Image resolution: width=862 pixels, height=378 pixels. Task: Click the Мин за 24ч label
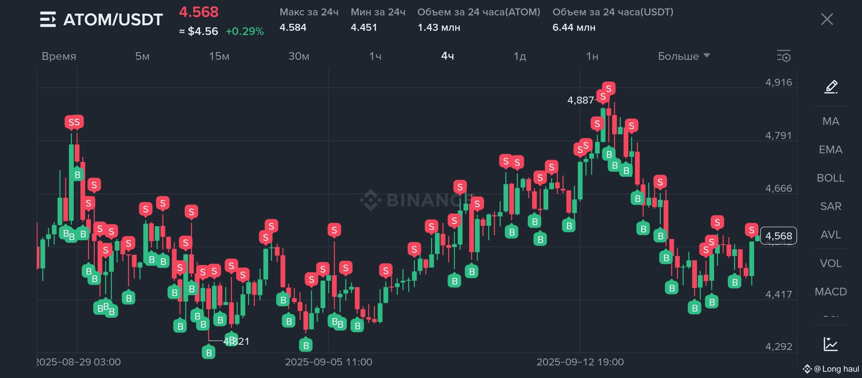pyautogui.click(x=378, y=12)
